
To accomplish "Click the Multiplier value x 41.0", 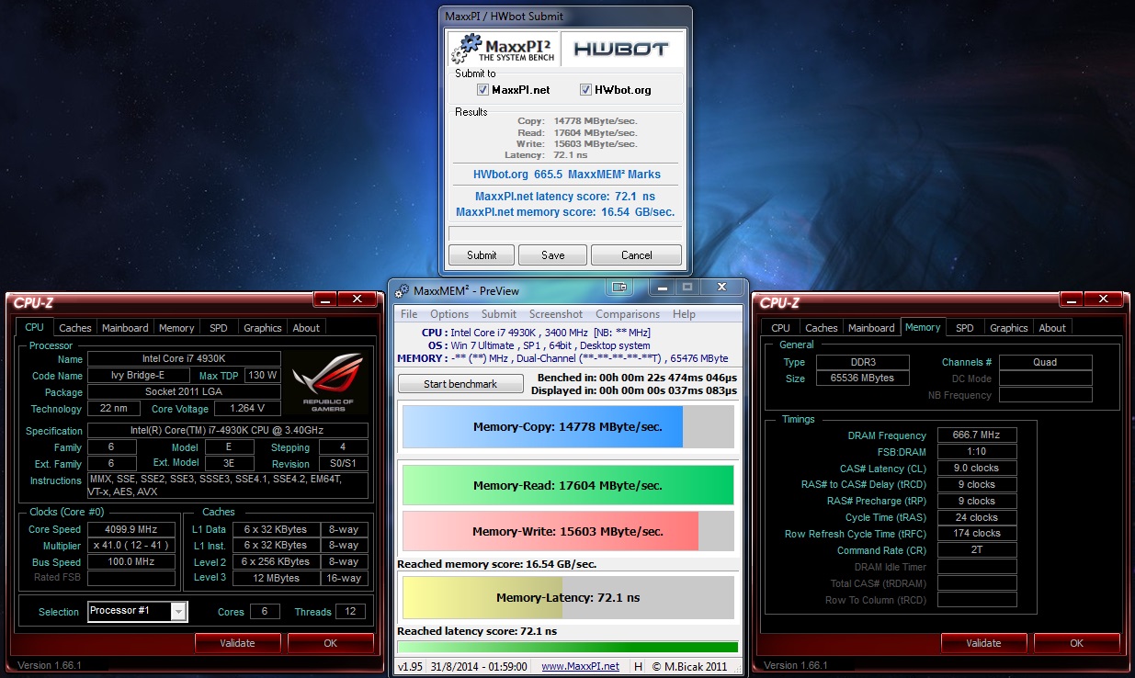I will point(131,546).
